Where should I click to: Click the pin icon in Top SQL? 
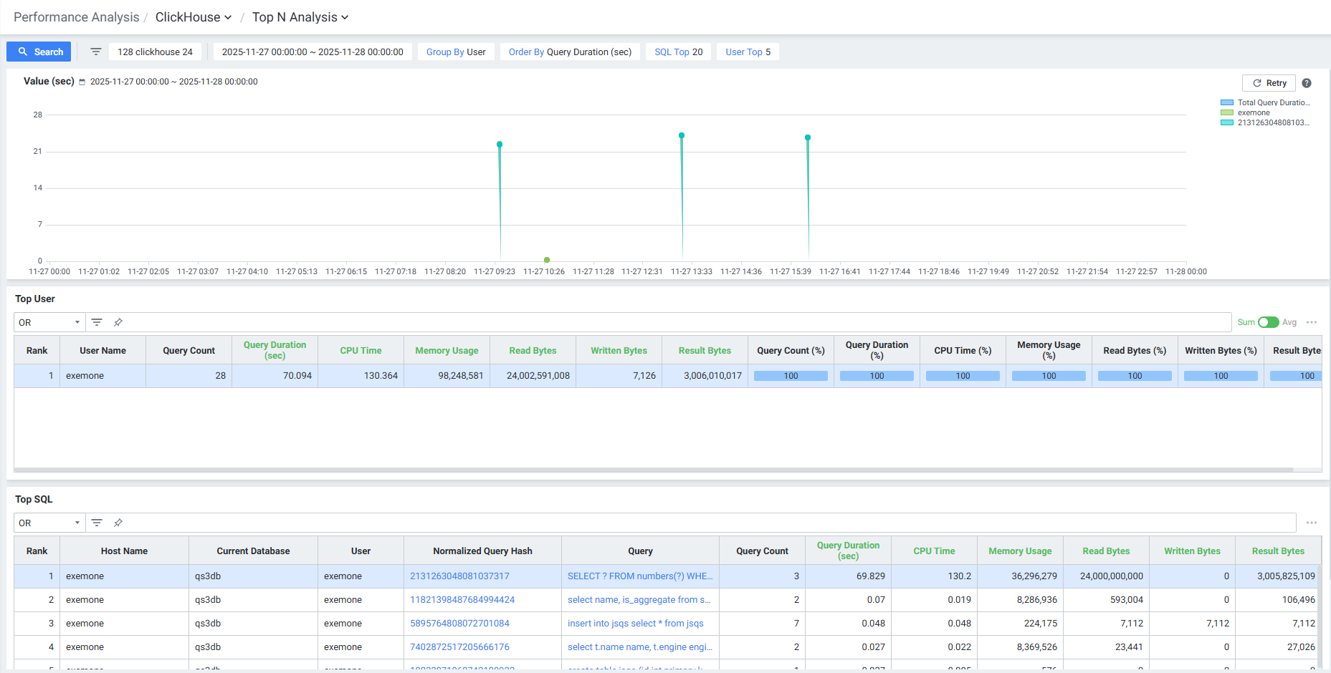[118, 523]
